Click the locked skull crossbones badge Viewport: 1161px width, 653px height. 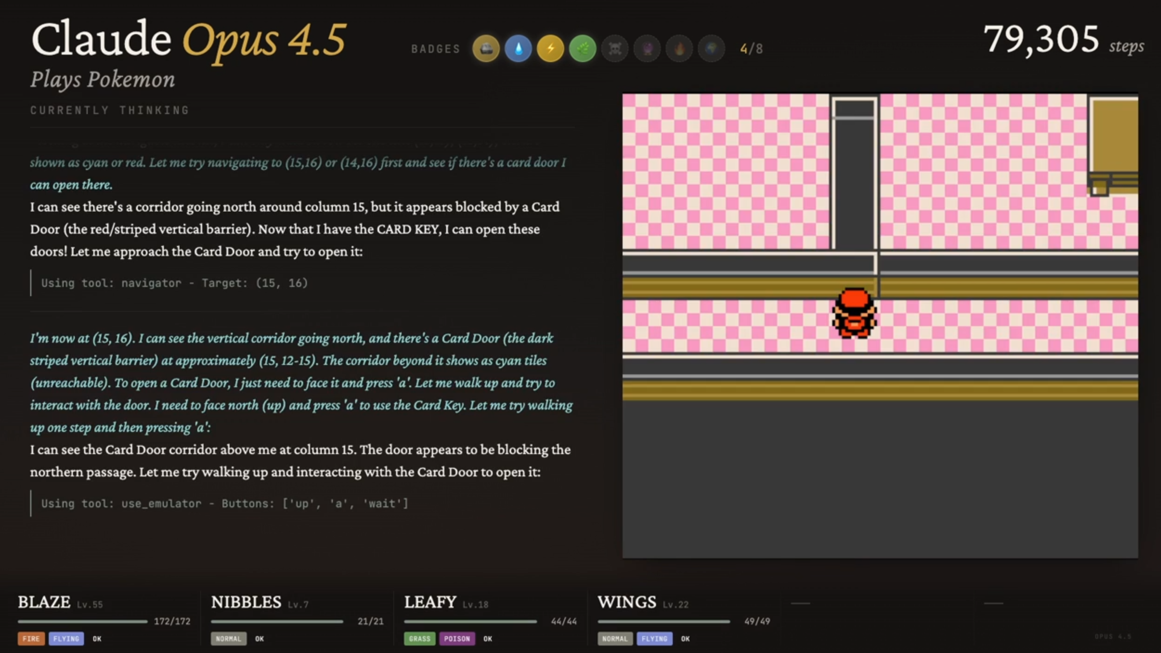click(x=615, y=48)
